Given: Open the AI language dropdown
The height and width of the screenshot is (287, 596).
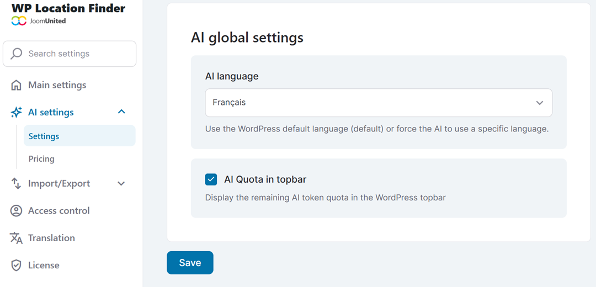Looking at the screenshot, I should 379,103.
